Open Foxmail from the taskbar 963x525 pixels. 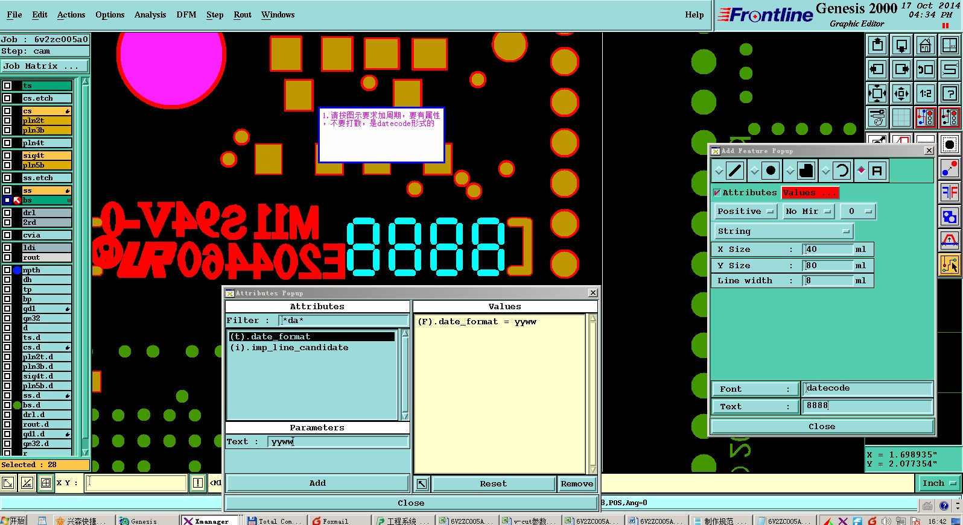click(337, 520)
